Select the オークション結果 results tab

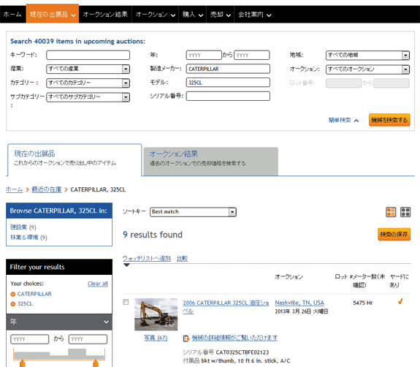click(211, 161)
